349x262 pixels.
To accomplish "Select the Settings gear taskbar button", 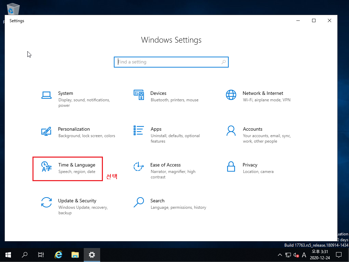I will pos(92,255).
